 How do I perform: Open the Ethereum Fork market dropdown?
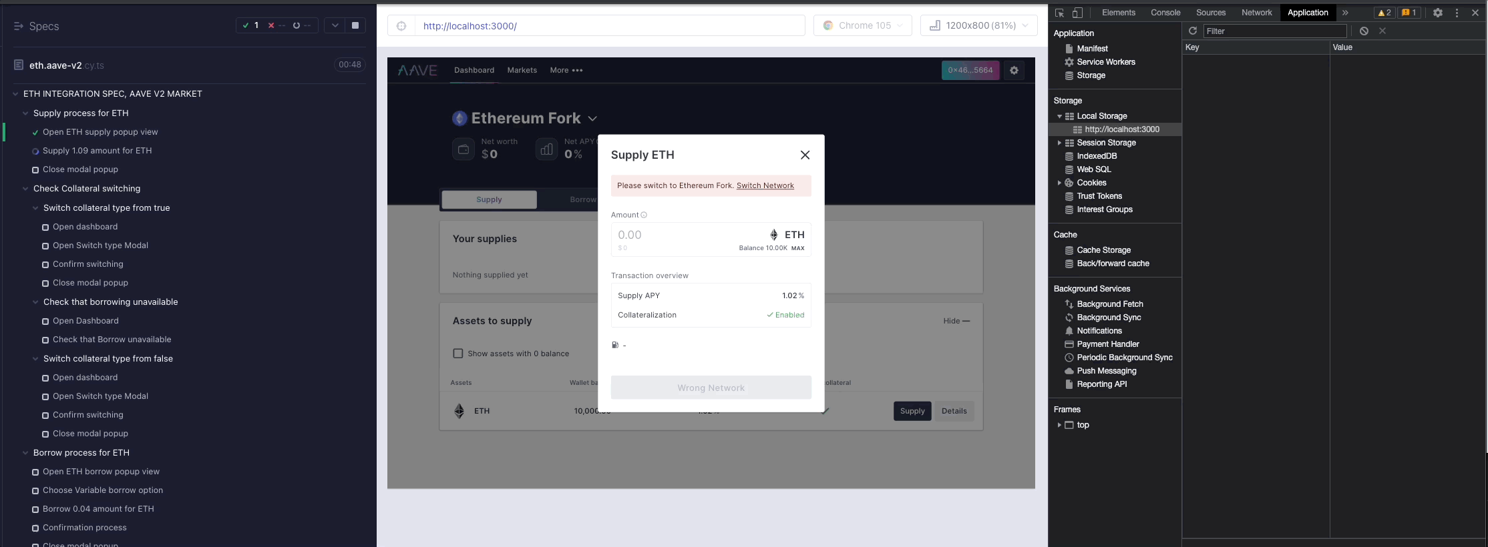592,119
